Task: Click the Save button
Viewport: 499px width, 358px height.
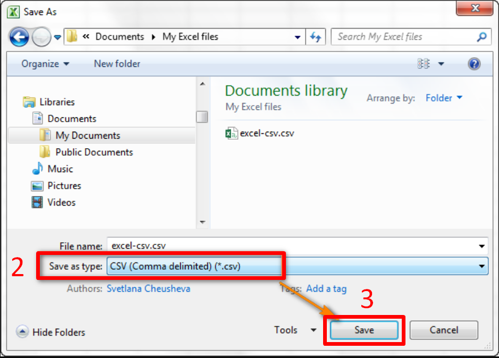Action: (x=364, y=330)
